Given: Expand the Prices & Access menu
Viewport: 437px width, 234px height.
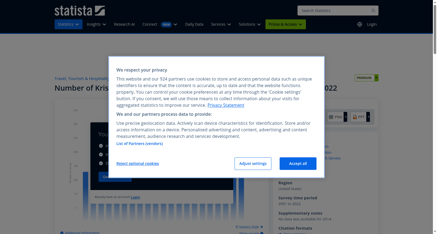Looking at the screenshot, I should pos(286,24).
